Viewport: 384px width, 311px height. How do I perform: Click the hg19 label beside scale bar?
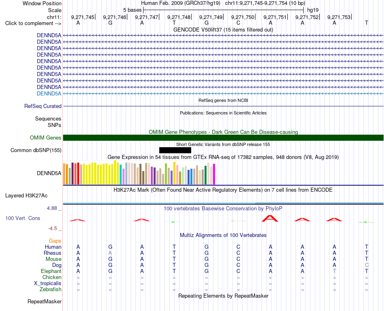(313, 10)
